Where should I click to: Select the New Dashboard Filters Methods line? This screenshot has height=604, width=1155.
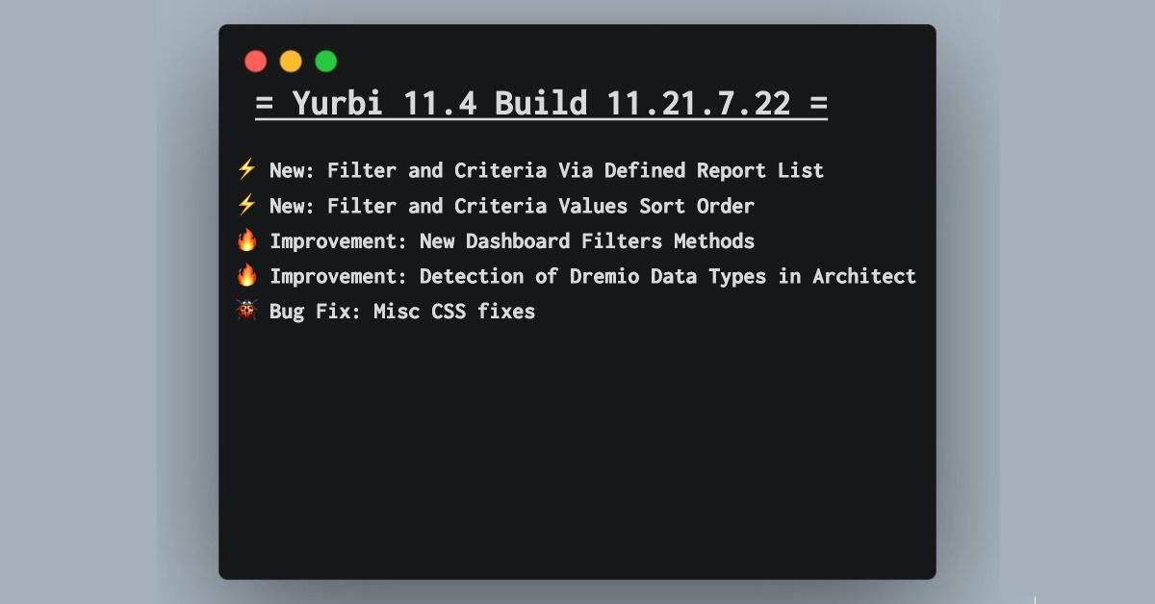pos(512,240)
